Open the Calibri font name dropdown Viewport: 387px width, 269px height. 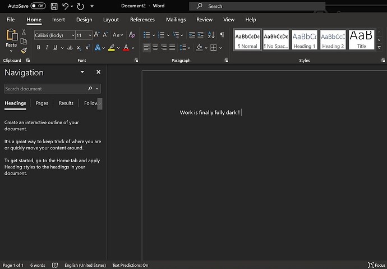pos(72,35)
